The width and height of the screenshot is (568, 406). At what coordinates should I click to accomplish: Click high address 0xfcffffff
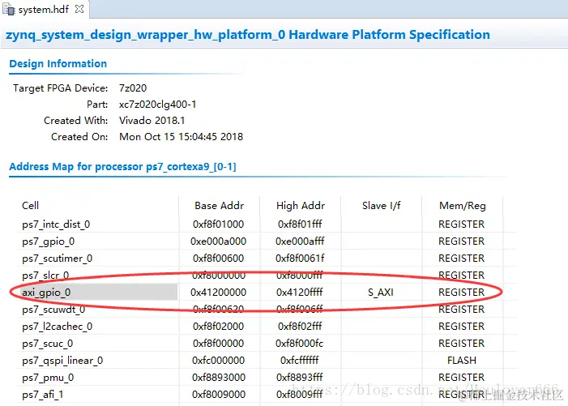[300, 361]
